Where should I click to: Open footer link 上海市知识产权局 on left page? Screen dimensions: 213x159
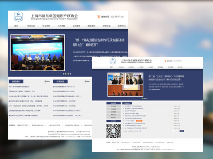[54, 125]
